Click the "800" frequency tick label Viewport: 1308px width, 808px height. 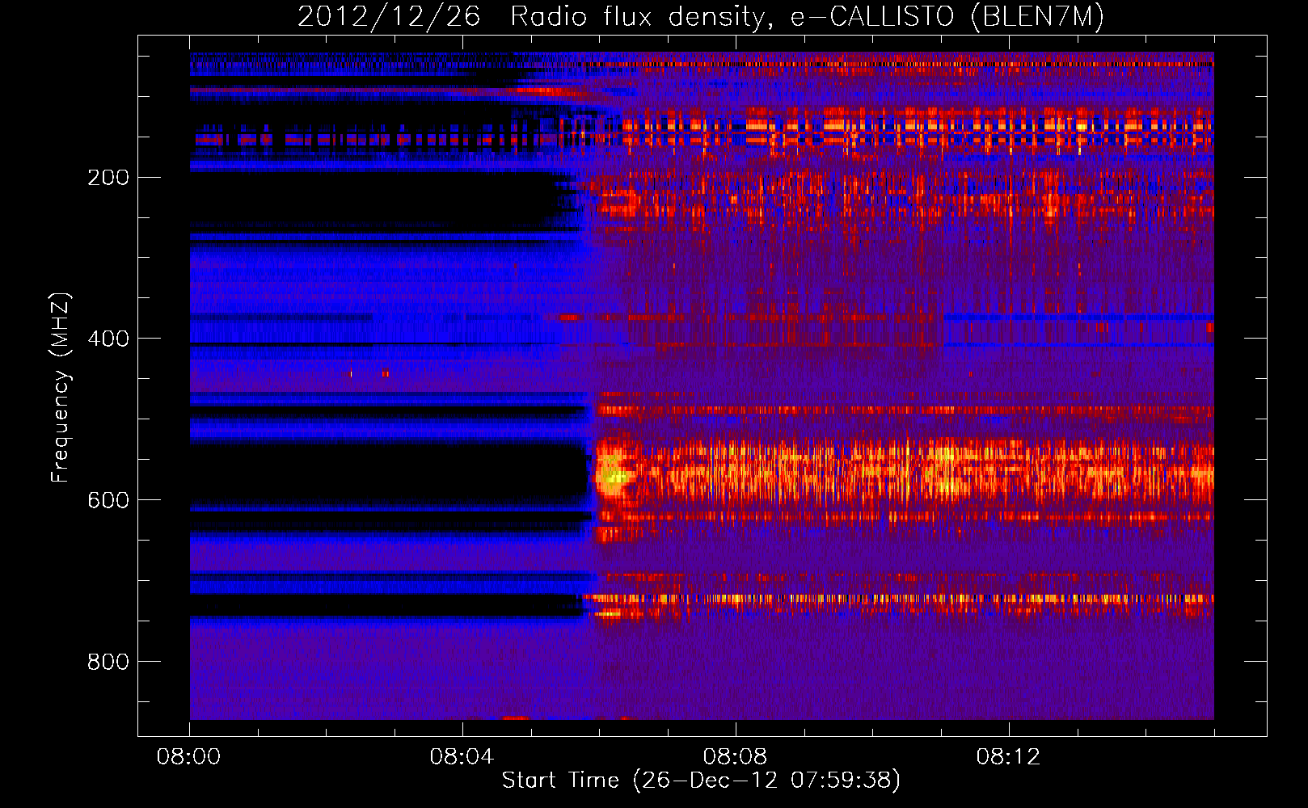(108, 662)
